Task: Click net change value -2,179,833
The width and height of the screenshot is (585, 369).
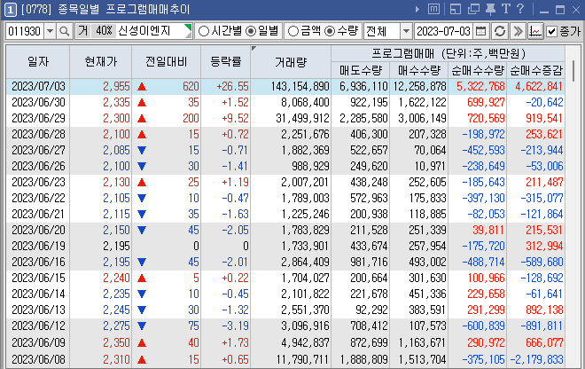Action: tap(536, 359)
